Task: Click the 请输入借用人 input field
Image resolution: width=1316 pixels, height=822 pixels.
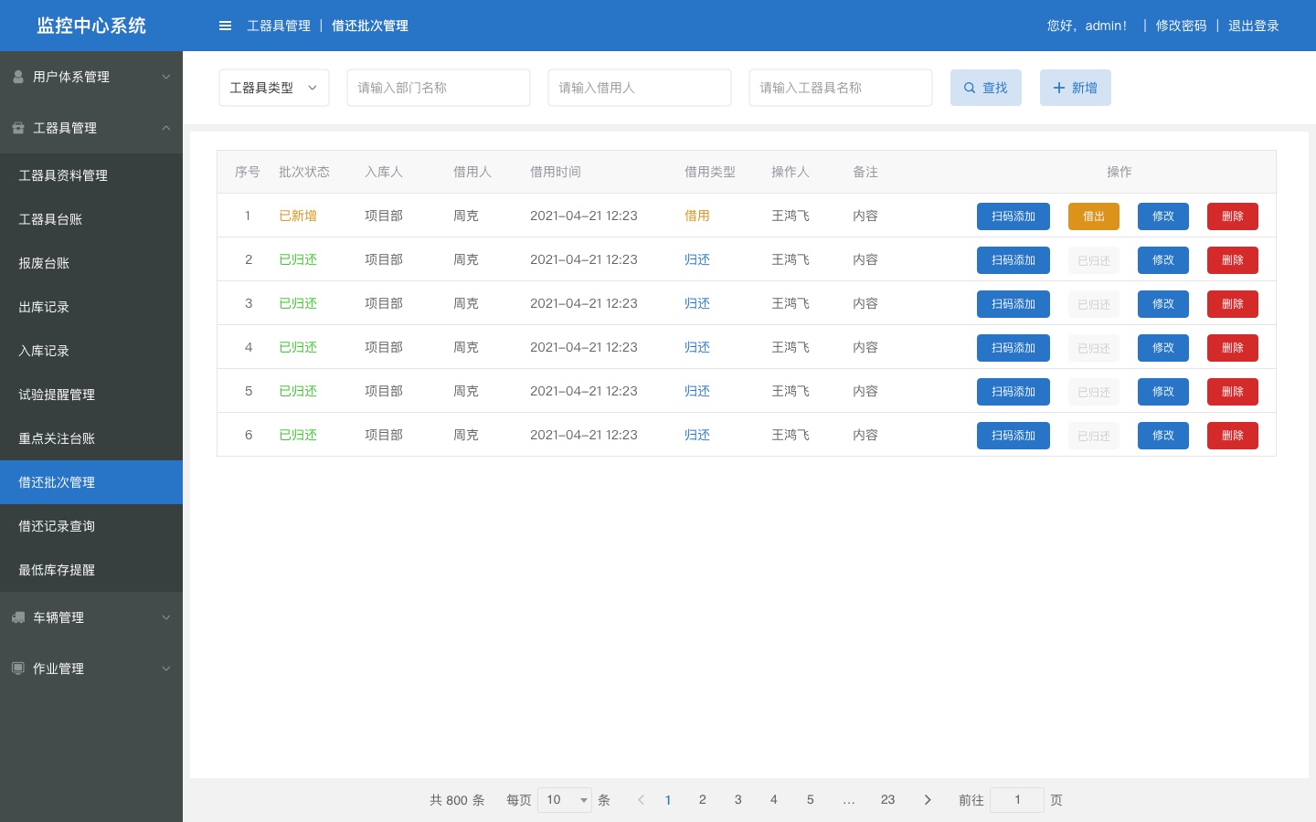Action: [640, 88]
